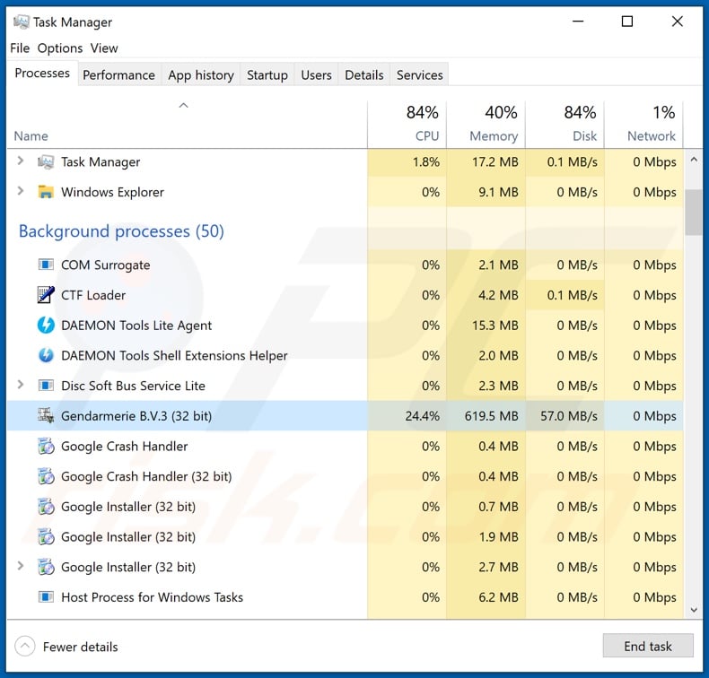Select the Processes tab
Viewport: 709px width, 678px height.
point(42,74)
